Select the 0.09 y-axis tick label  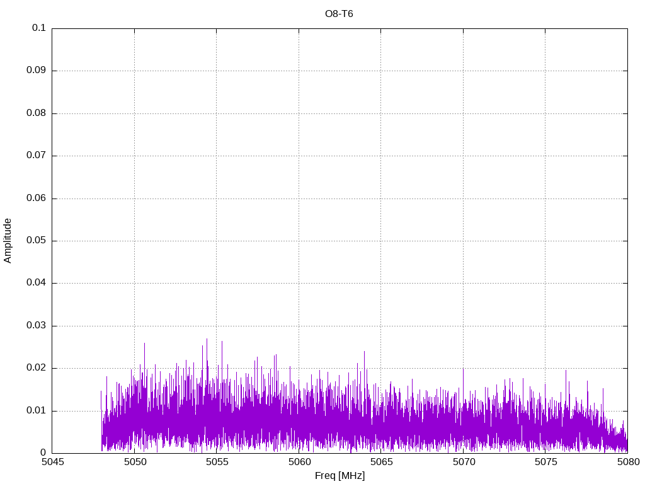point(37,71)
